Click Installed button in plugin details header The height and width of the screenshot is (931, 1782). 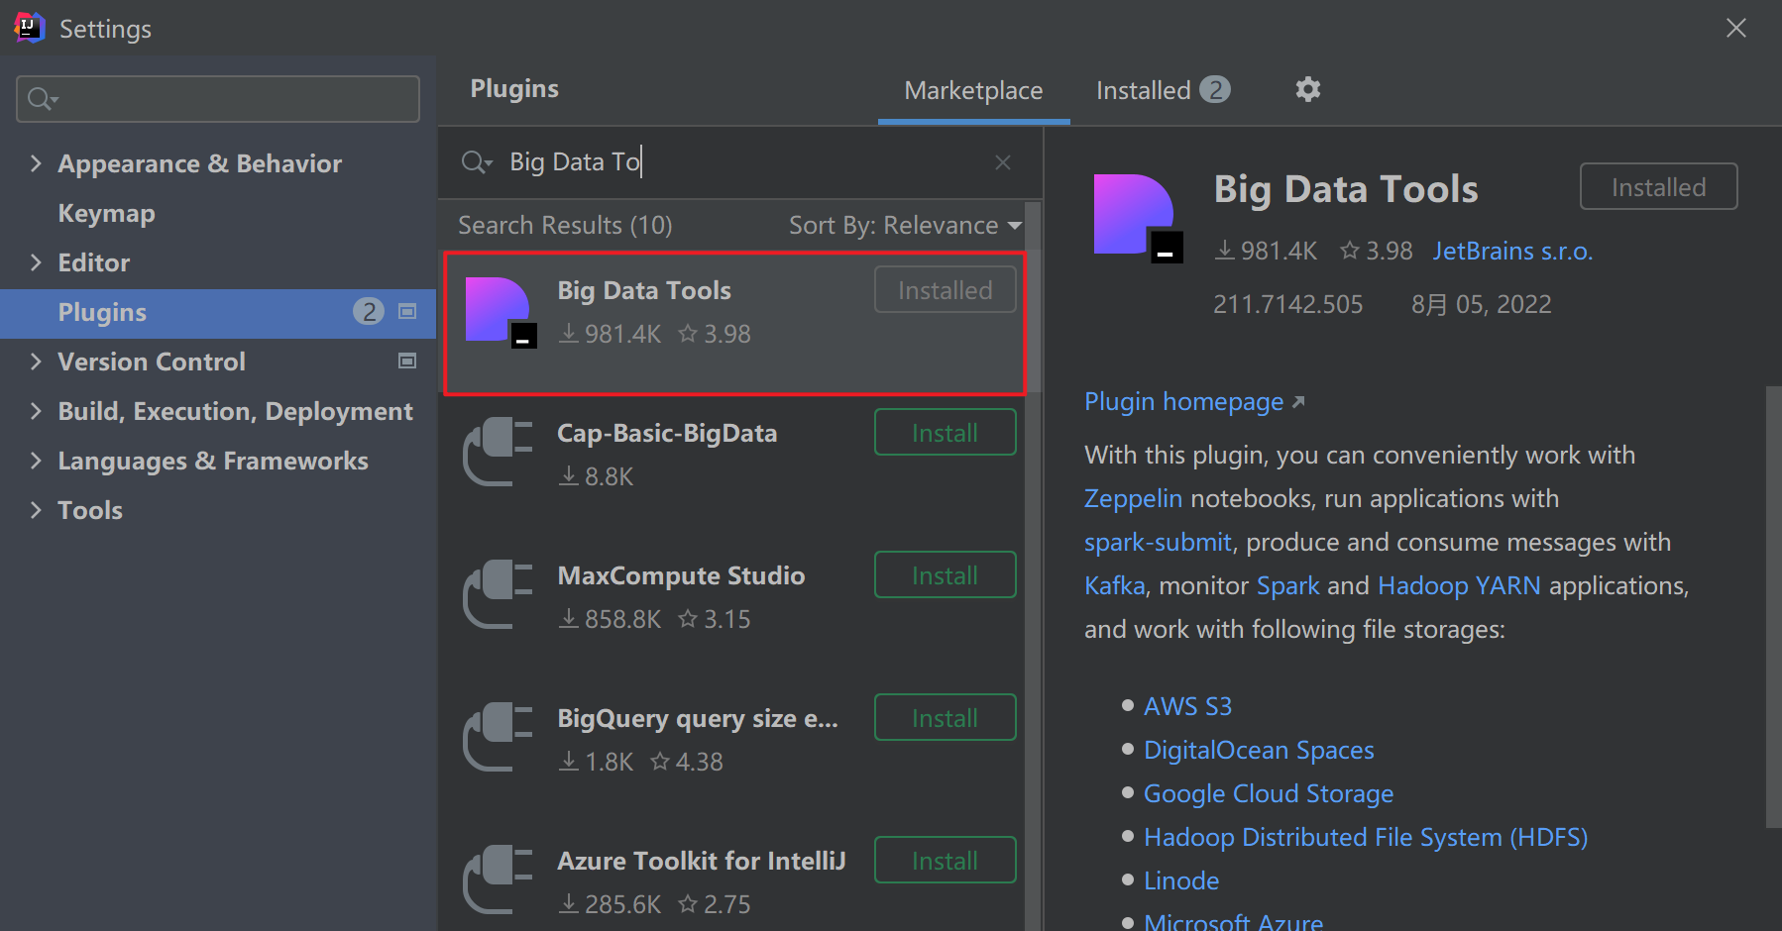click(x=1659, y=187)
